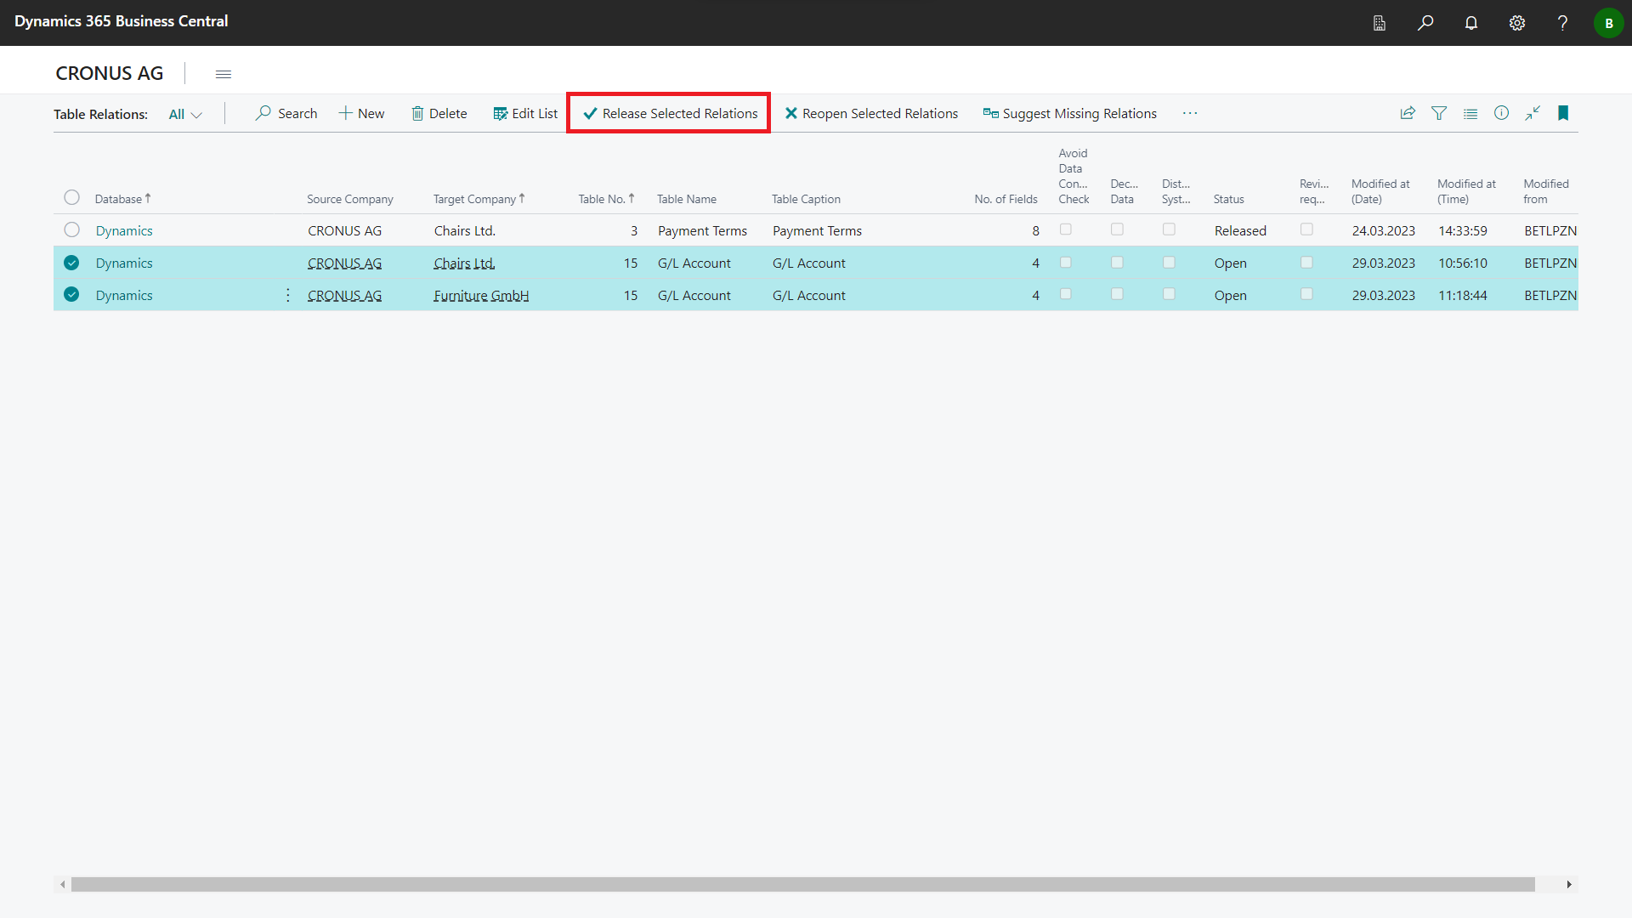Show more actions via the ellipsis

pos(1190,113)
